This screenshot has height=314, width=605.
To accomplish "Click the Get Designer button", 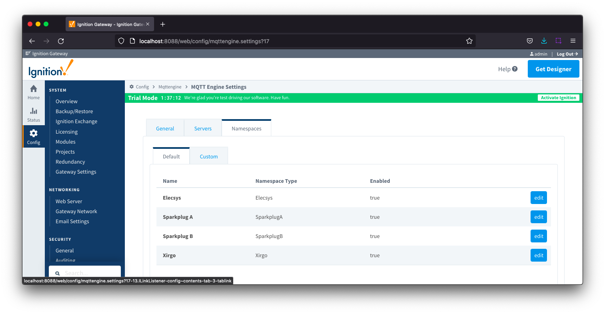I will tap(553, 69).
